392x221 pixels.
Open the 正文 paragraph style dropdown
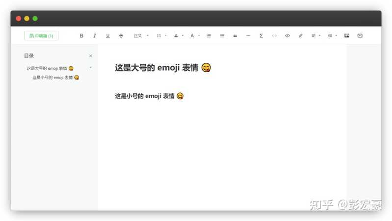pyautogui.click(x=141, y=36)
